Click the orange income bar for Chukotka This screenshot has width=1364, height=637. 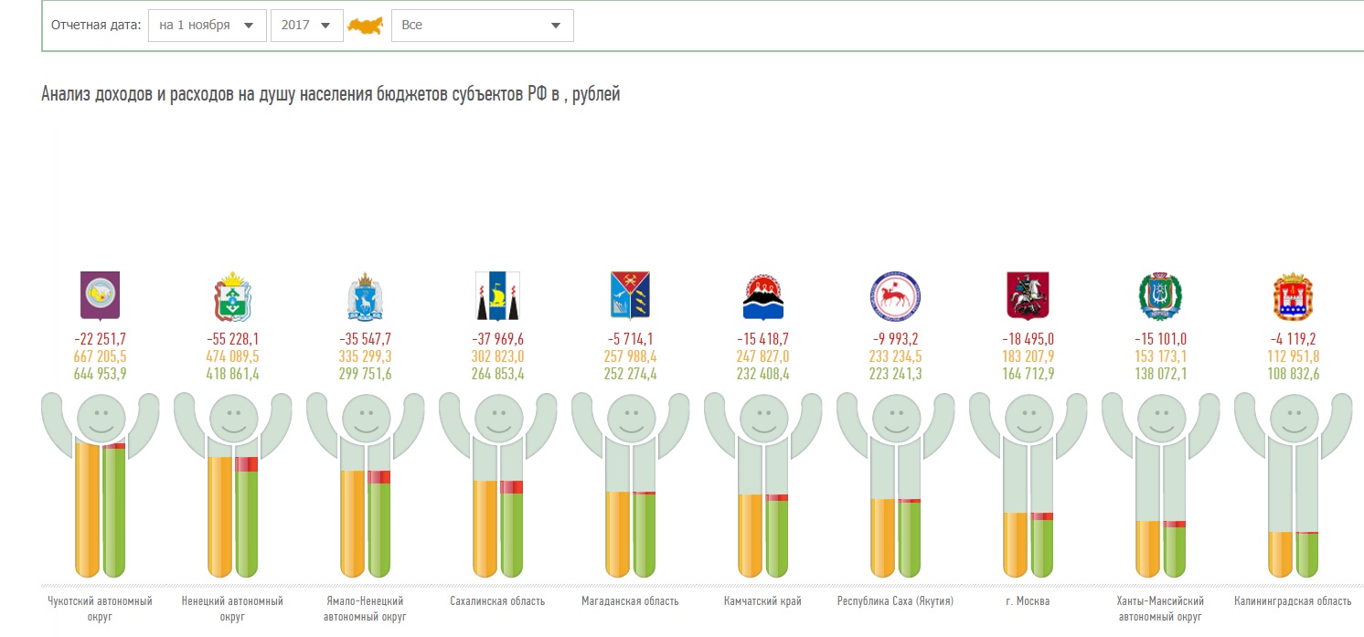click(87, 510)
